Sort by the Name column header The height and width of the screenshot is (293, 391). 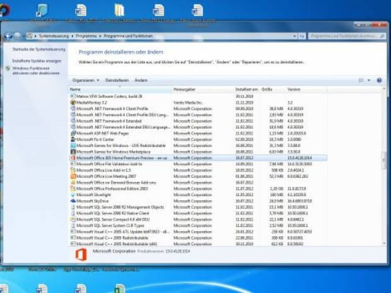[120, 89]
